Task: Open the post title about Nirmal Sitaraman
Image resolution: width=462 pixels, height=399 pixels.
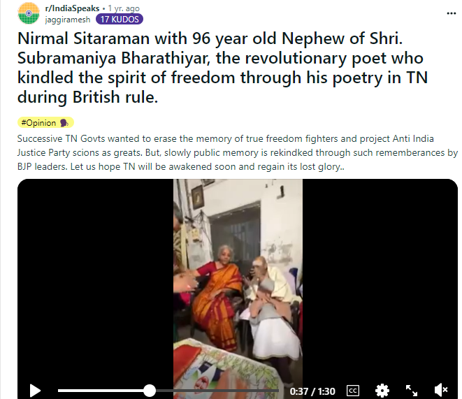Action: [x=223, y=68]
